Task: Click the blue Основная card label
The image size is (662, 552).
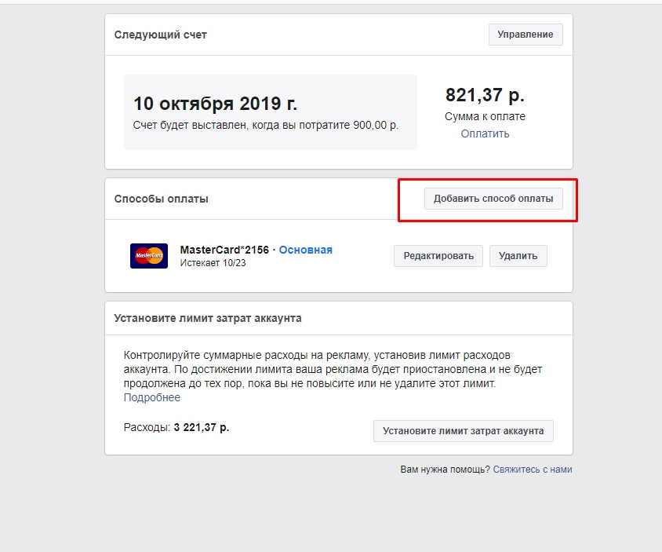Action: pyautogui.click(x=306, y=250)
